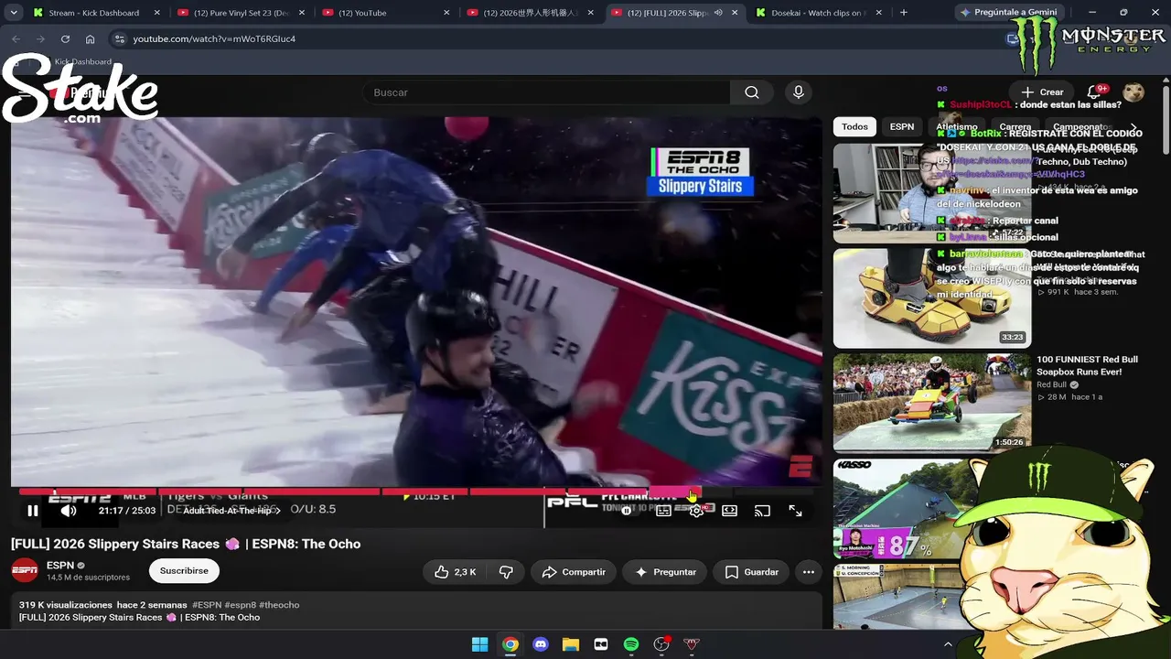Viewport: 1171px width, 659px height.
Task: Open the yellow shoe car video thumbnail
Action: [x=931, y=298]
